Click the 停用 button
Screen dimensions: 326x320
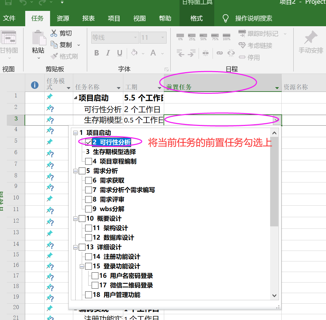[x=249, y=57]
